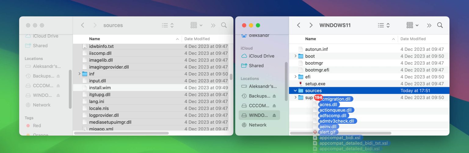Go back in the WINDOWS11 window
The image size is (469, 153).
pyautogui.click(x=299, y=25)
